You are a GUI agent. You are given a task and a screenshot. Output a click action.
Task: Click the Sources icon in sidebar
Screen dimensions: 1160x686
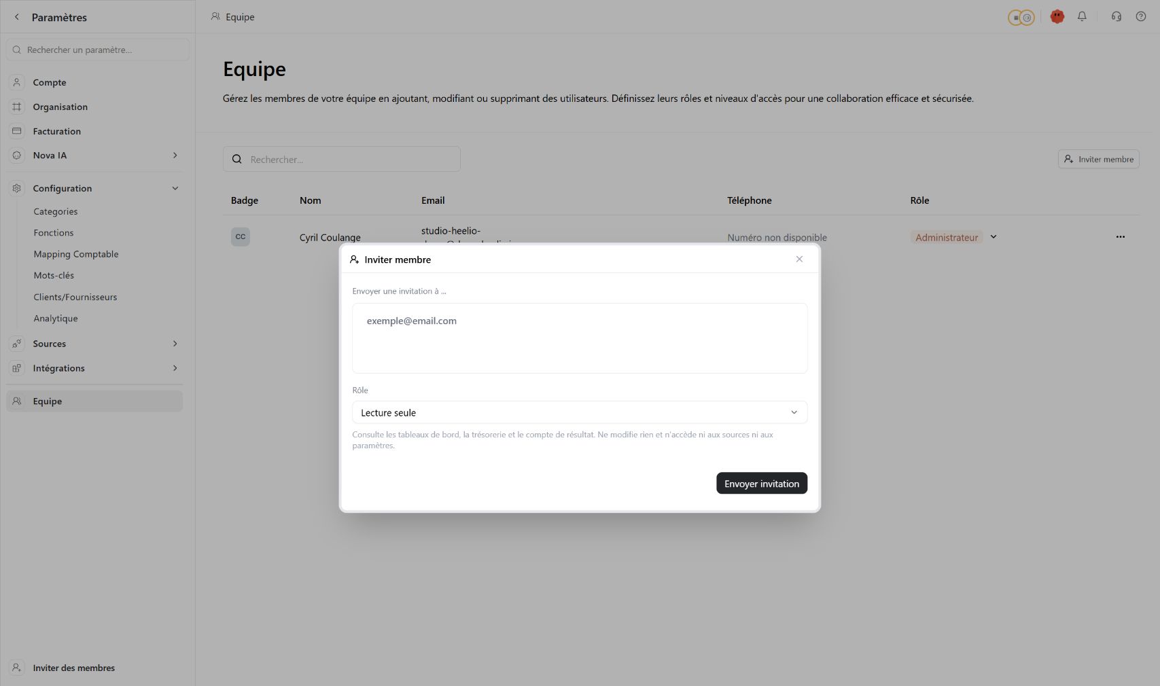point(17,344)
